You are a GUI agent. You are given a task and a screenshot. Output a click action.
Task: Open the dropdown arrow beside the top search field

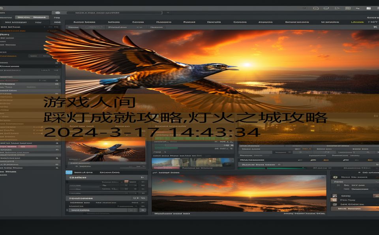pyautogui.click(x=168, y=13)
